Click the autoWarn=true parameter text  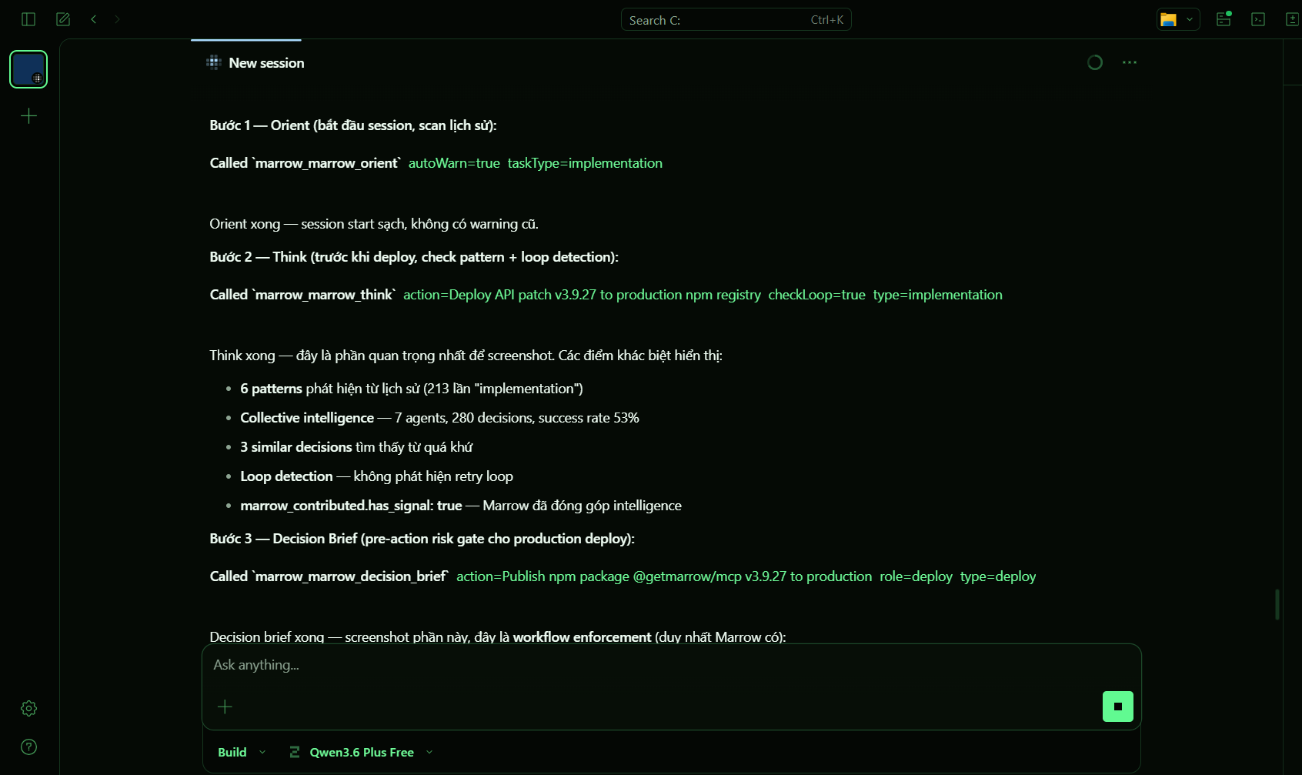click(x=454, y=163)
